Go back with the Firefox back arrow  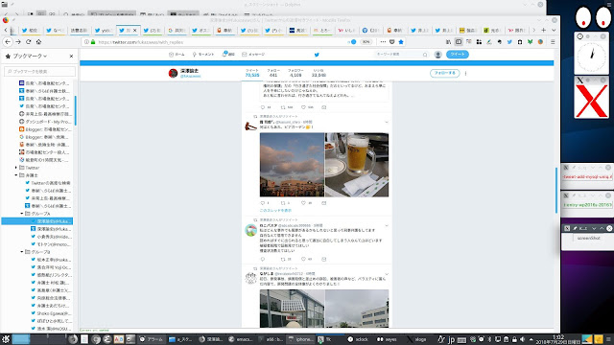click(8, 42)
